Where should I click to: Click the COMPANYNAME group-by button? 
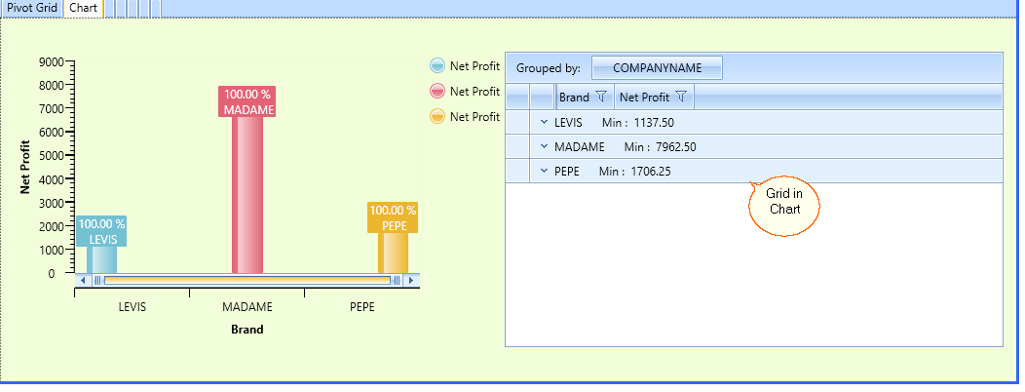(x=657, y=68)
